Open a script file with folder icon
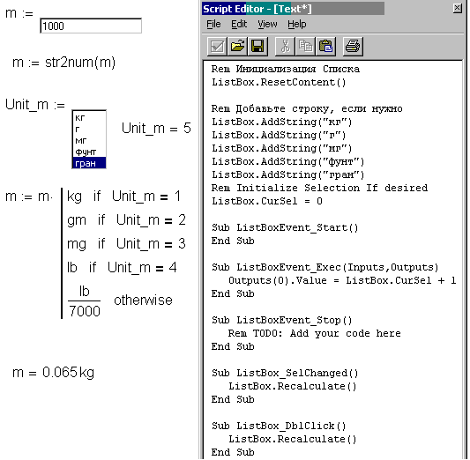 [x=237, y=47]
